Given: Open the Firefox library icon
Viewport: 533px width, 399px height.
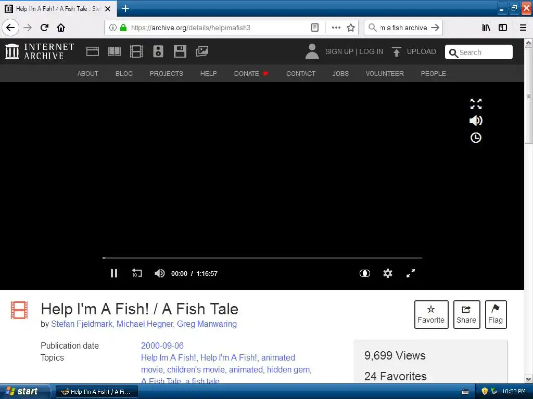Looking at the screenshot, I should tap(486, 28).
